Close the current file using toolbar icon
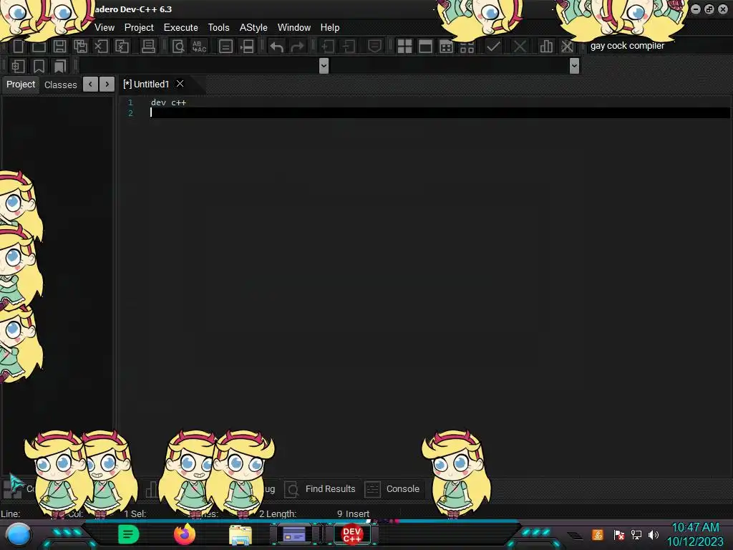The height and width of the screenshot is (550, 733). pyautogui.click(x=101, y=46)
